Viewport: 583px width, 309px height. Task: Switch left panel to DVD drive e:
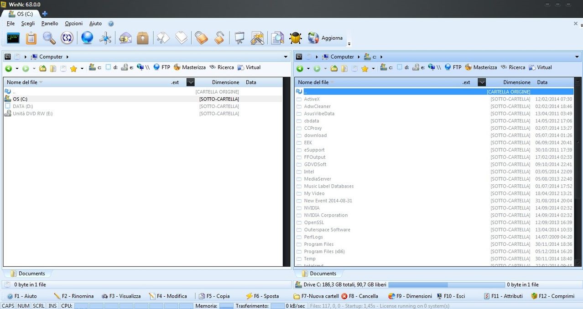[127, 67]
